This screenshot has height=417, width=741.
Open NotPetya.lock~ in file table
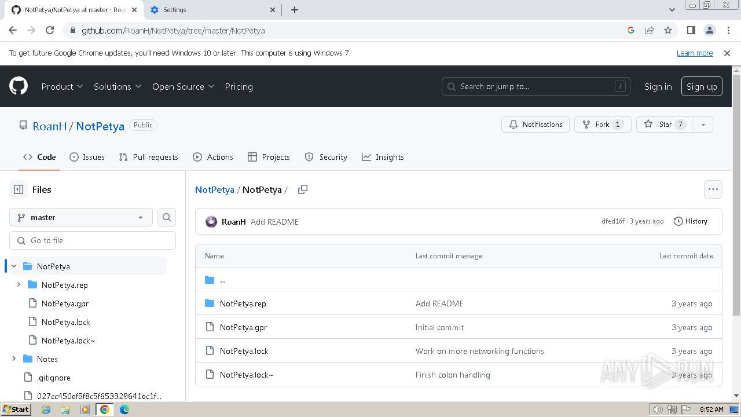(x=247, y=375)
